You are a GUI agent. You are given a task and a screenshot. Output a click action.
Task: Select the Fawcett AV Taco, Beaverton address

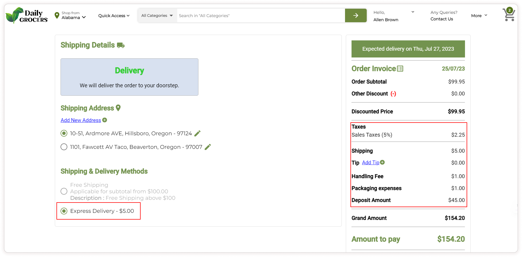[x=64, y=147]
